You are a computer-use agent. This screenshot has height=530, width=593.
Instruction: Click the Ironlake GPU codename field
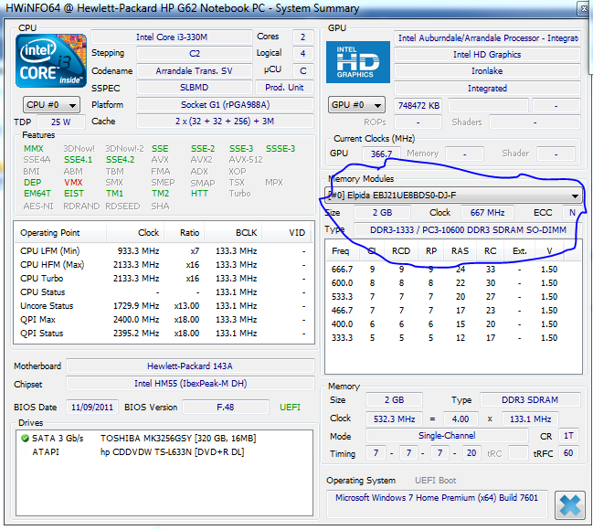tap(487, 70)
